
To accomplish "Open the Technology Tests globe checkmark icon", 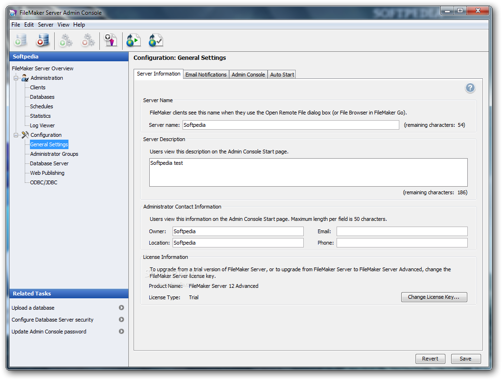I will coord(156,40).
